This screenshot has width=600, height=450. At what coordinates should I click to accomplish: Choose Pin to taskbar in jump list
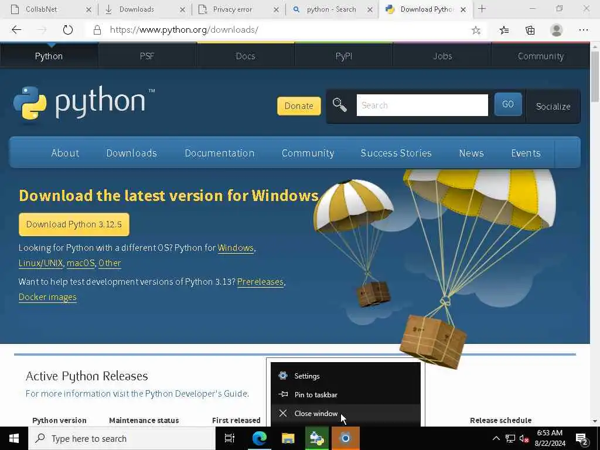pos(345,394)
